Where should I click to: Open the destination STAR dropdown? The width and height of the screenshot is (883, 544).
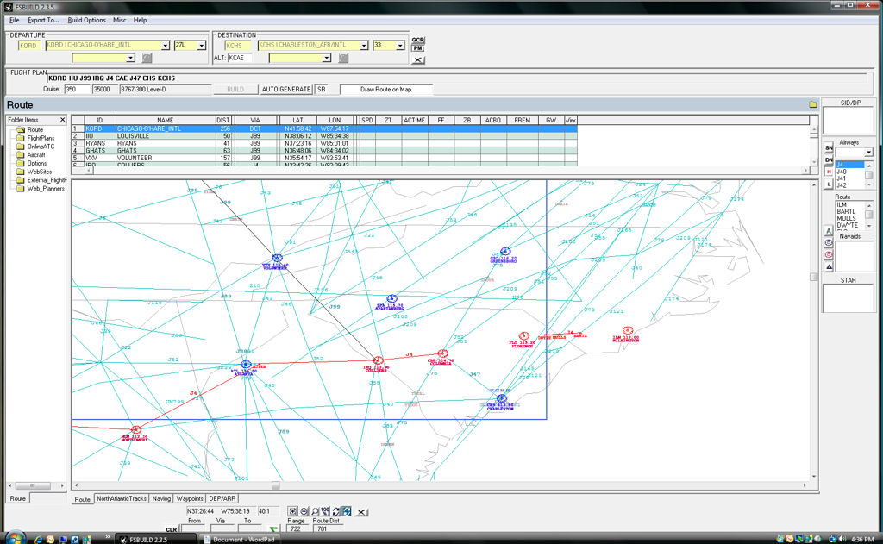[327, 58]
